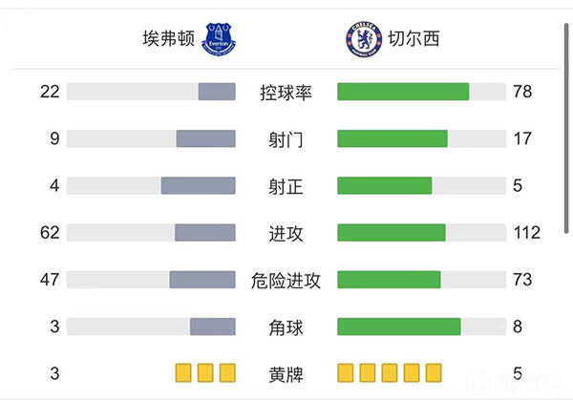Click Chelsea's 112 attacks value
This screenshot has height=400, width=573.
coord(526,233)
